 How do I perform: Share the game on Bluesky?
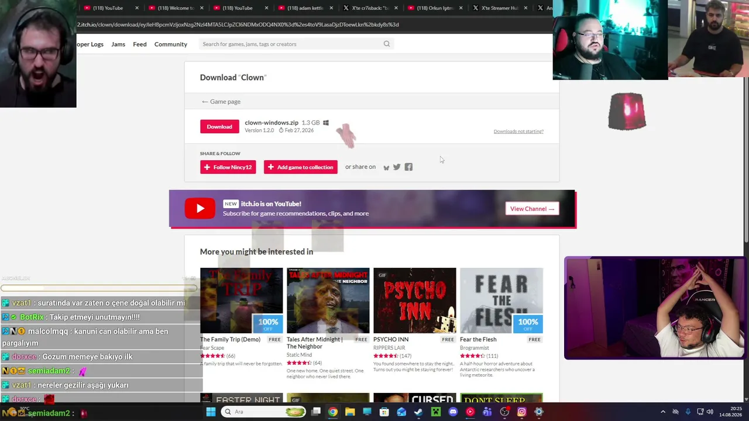(x=386, y=168)
